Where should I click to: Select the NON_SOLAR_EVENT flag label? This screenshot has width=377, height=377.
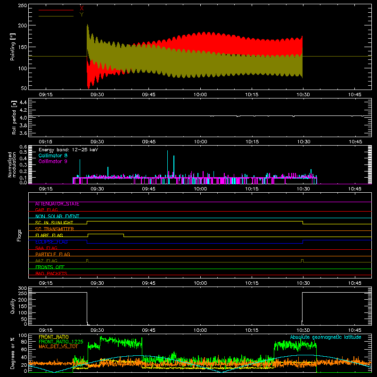click(x=57, y=216)
